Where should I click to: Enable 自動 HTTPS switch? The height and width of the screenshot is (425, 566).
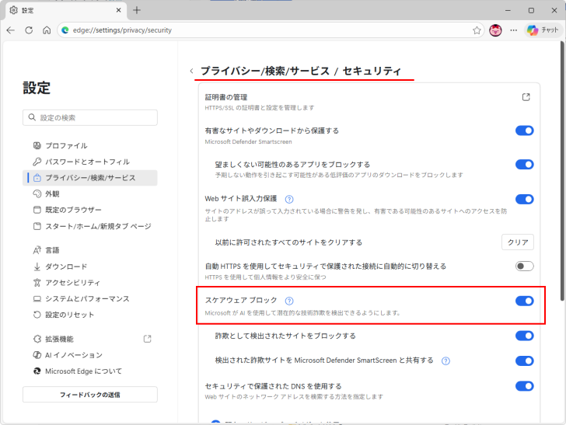(525, 266)
